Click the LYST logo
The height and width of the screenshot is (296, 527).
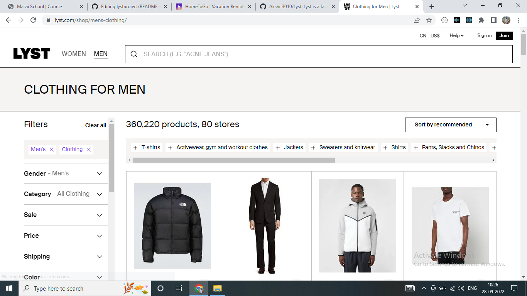[x=32, y=54]
